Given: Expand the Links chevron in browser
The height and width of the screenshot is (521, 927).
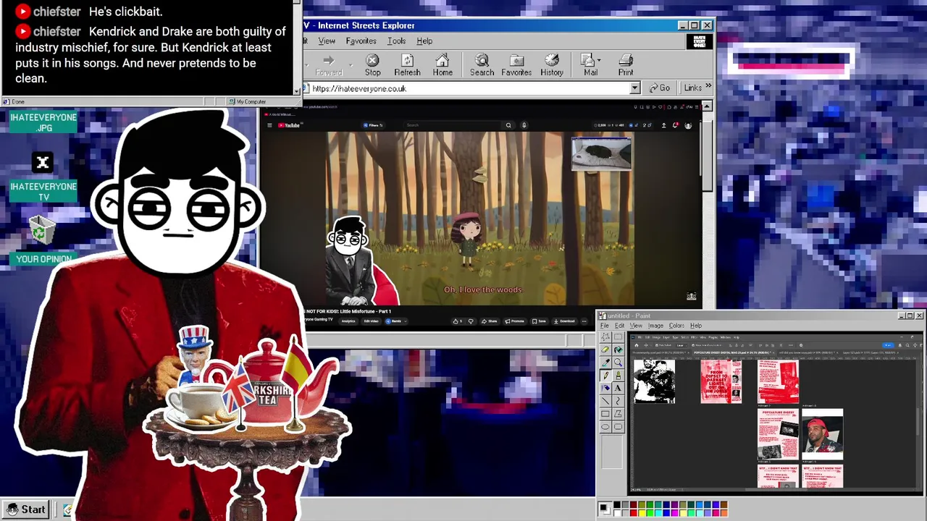Looking at the screenshot, I should click(x=709, y=87).
